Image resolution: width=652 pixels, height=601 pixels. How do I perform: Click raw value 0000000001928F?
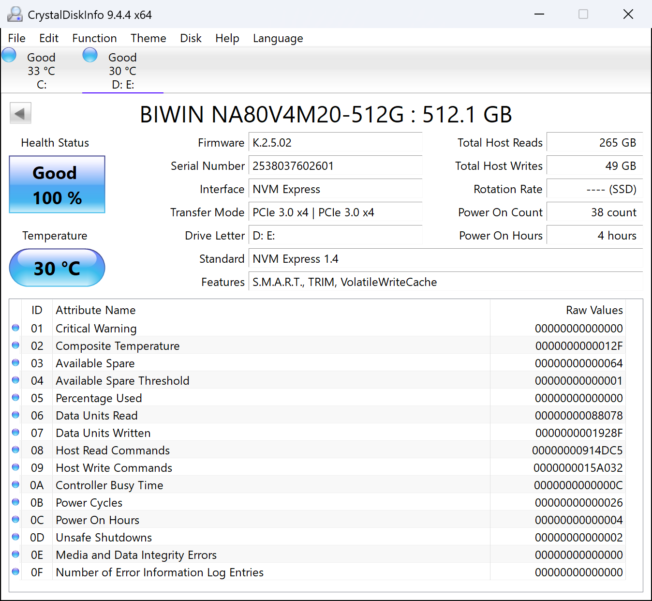coord(579,433)
